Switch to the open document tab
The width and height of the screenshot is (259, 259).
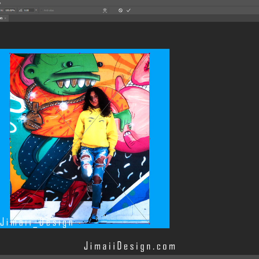3,18
